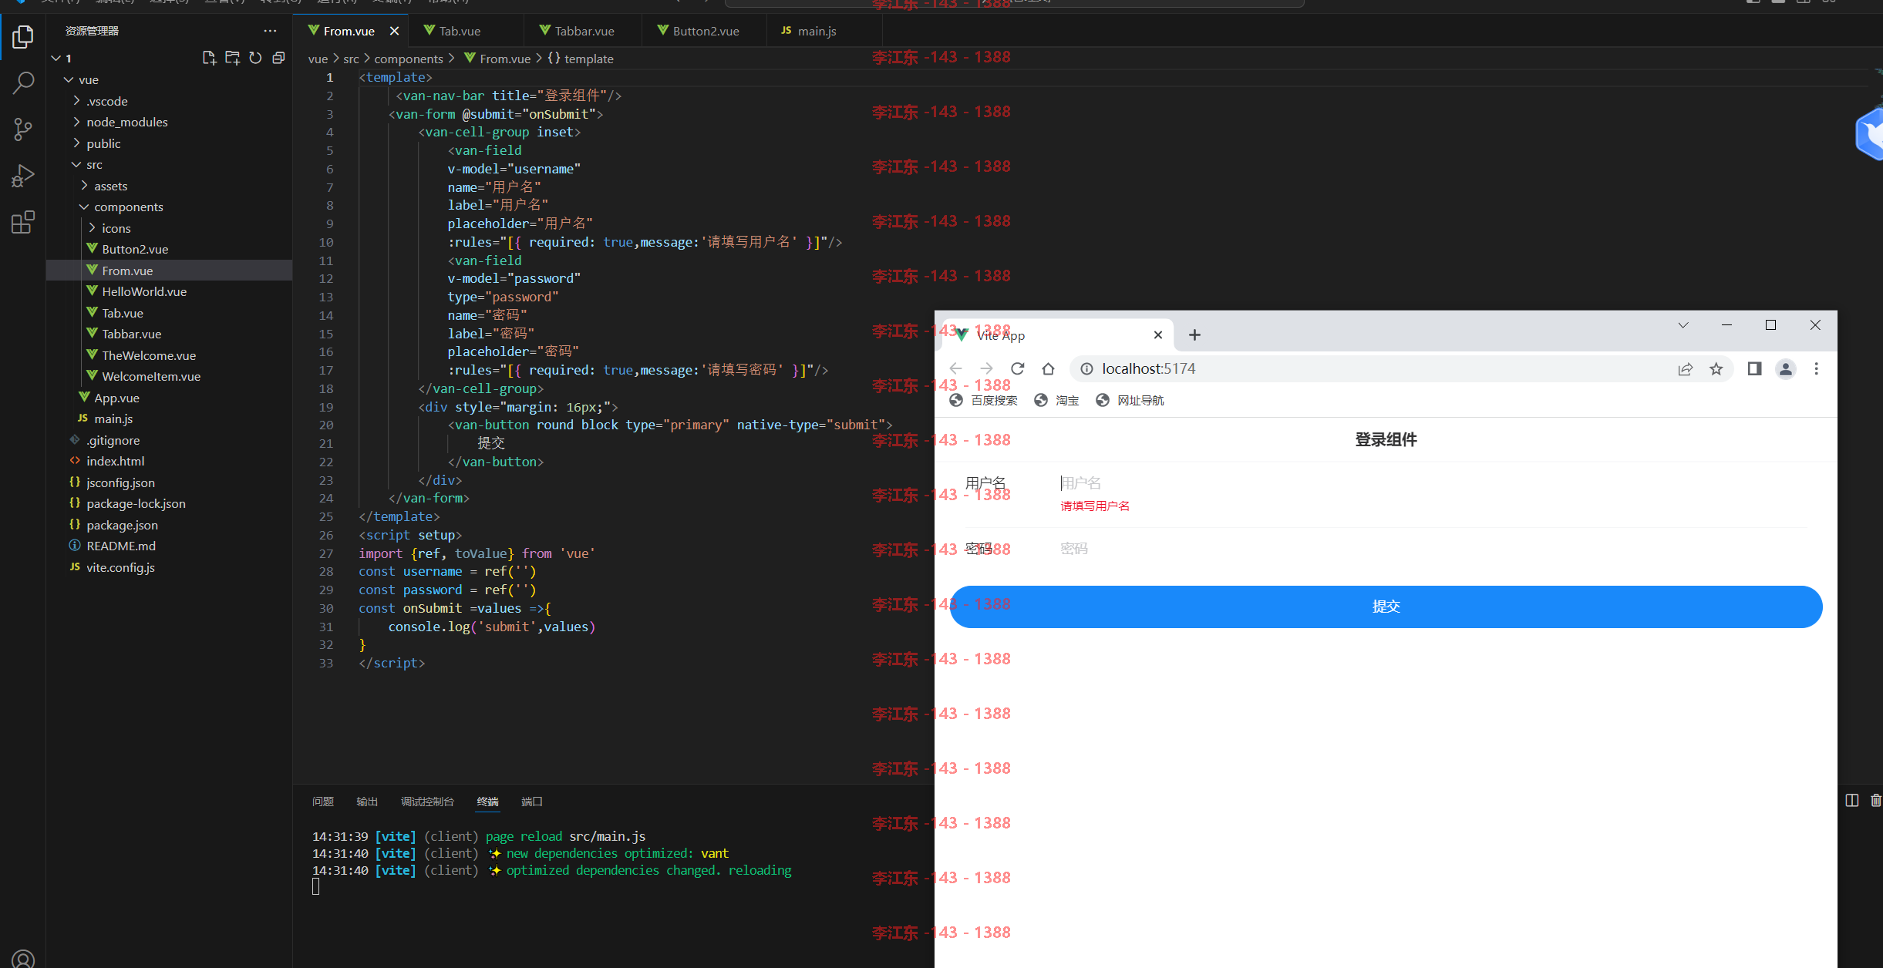Open 百度搜索 bookmark
The image size is (1883, 968).
pyautogui.click(x=983, y=400)
